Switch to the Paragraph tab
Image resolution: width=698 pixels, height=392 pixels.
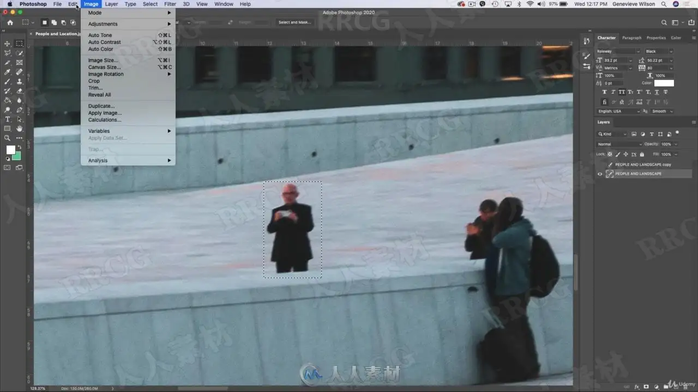pyautogui.click(x=631, y=38)
